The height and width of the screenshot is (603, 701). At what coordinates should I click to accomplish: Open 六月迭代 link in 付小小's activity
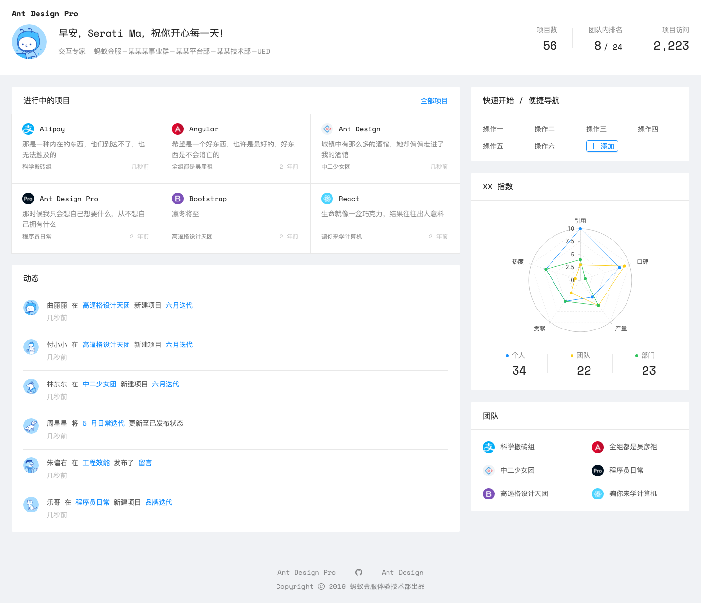pos(179,345)
